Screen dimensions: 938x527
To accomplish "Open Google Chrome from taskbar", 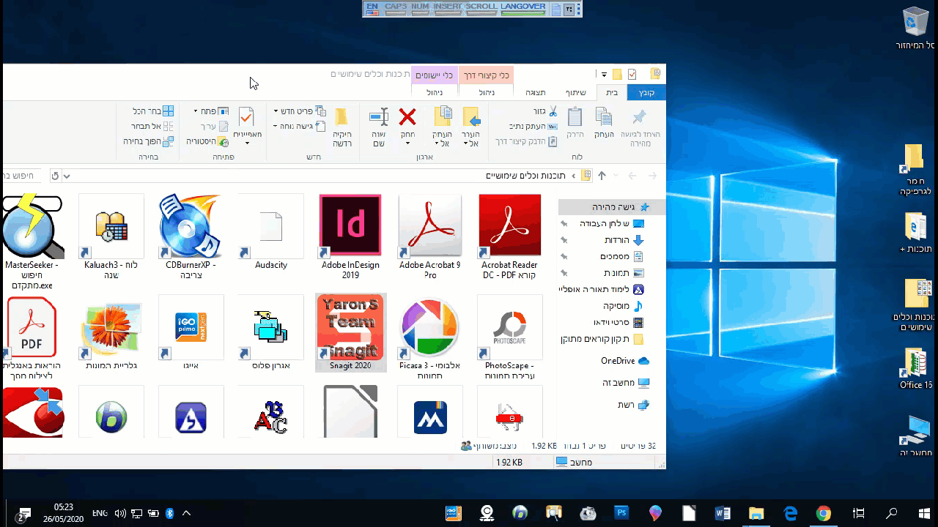I will tap(824, 513).
